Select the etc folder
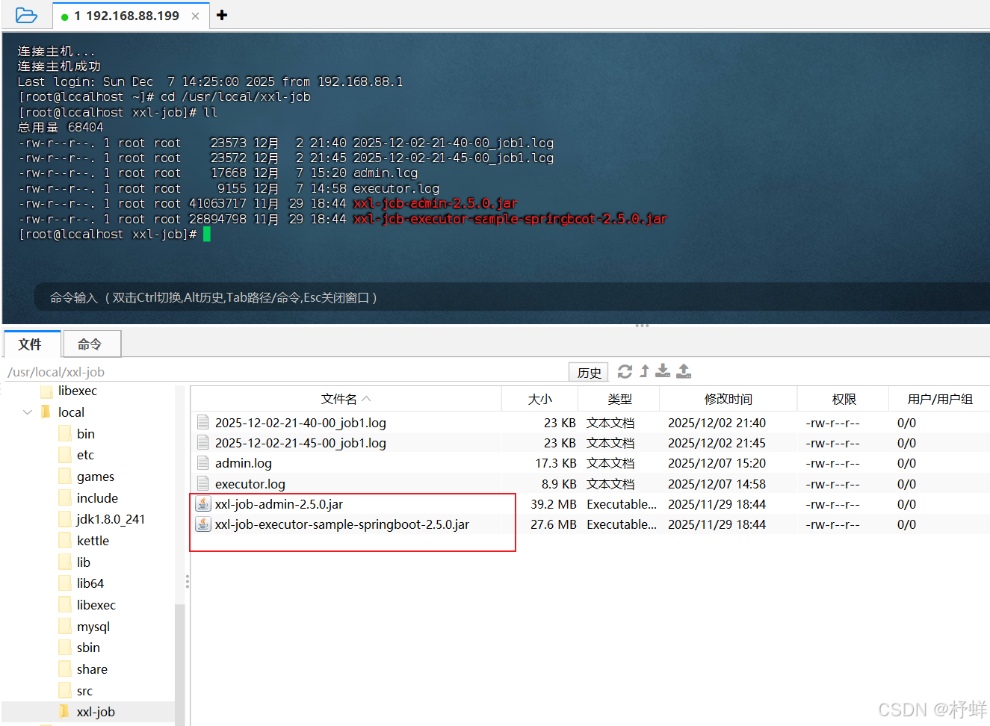 click(85, 455)
